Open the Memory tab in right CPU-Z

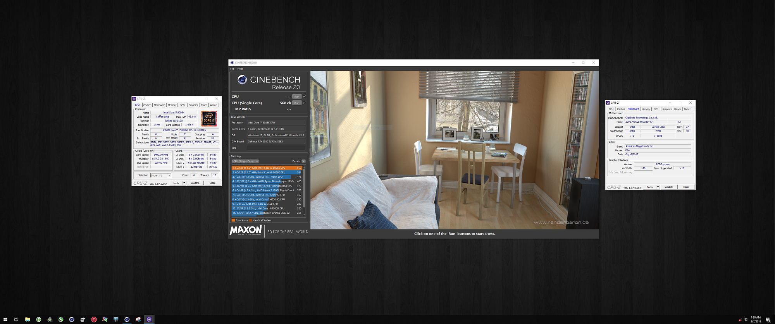click(646, 109)
